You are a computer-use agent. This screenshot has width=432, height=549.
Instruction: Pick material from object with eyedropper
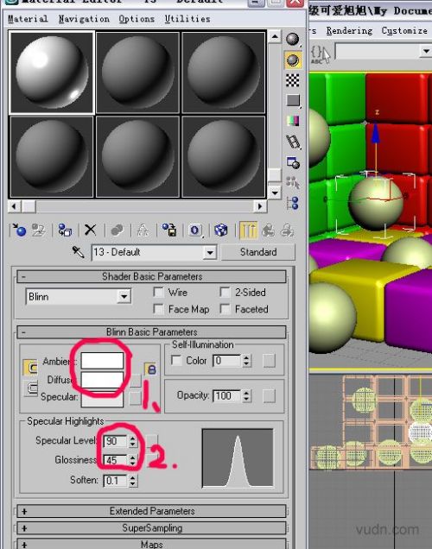(x=78, y=252)
